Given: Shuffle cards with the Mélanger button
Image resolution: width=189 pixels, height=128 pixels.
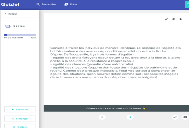Looking at the screenshot, I should coord(20,119).
